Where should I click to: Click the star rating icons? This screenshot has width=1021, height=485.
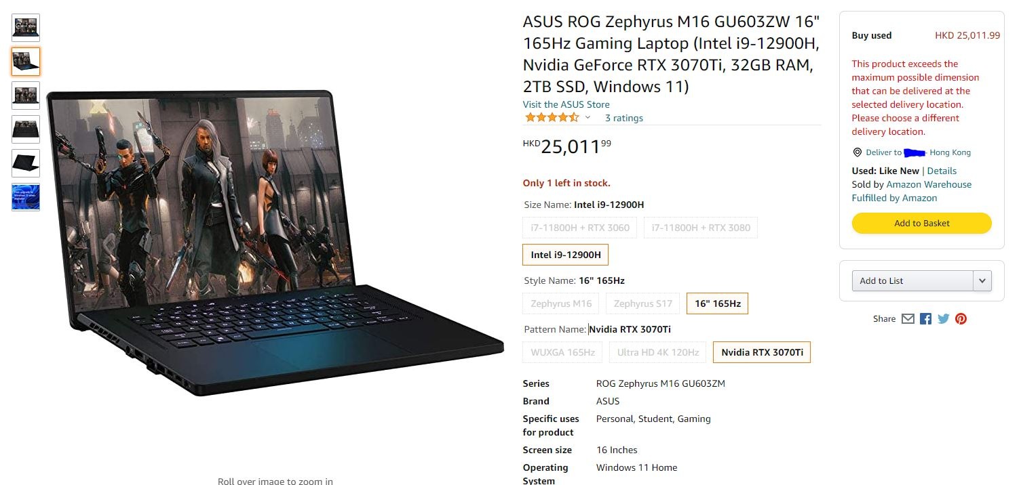(x=552, y=118)
